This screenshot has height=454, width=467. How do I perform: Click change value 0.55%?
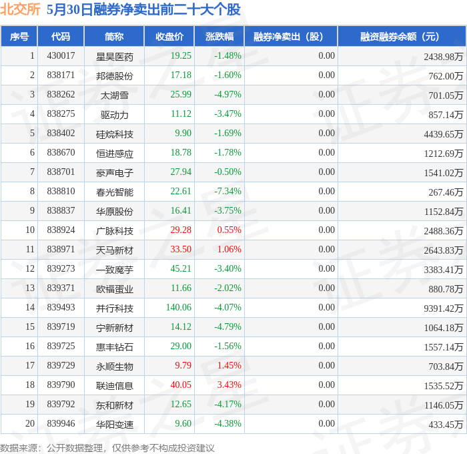(x=229, y=230)
